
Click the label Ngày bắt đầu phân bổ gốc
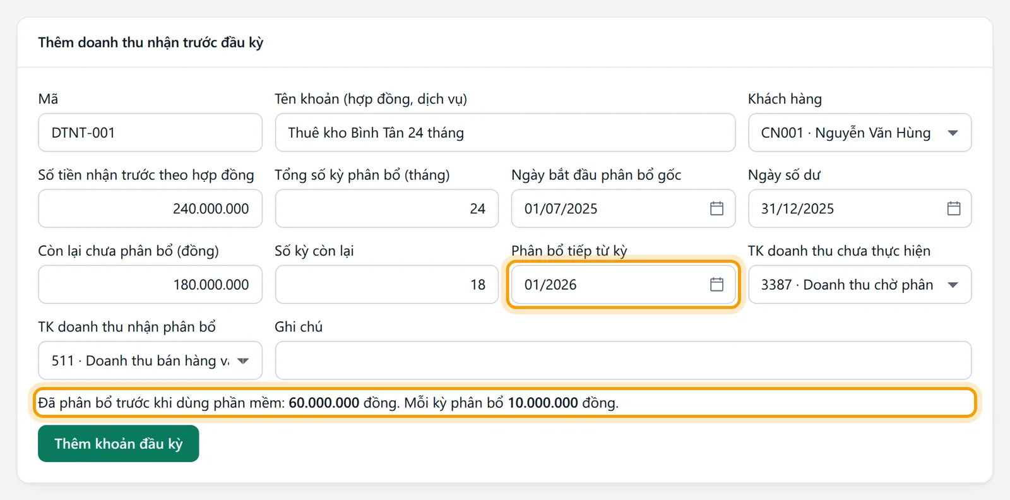(597, 175)
